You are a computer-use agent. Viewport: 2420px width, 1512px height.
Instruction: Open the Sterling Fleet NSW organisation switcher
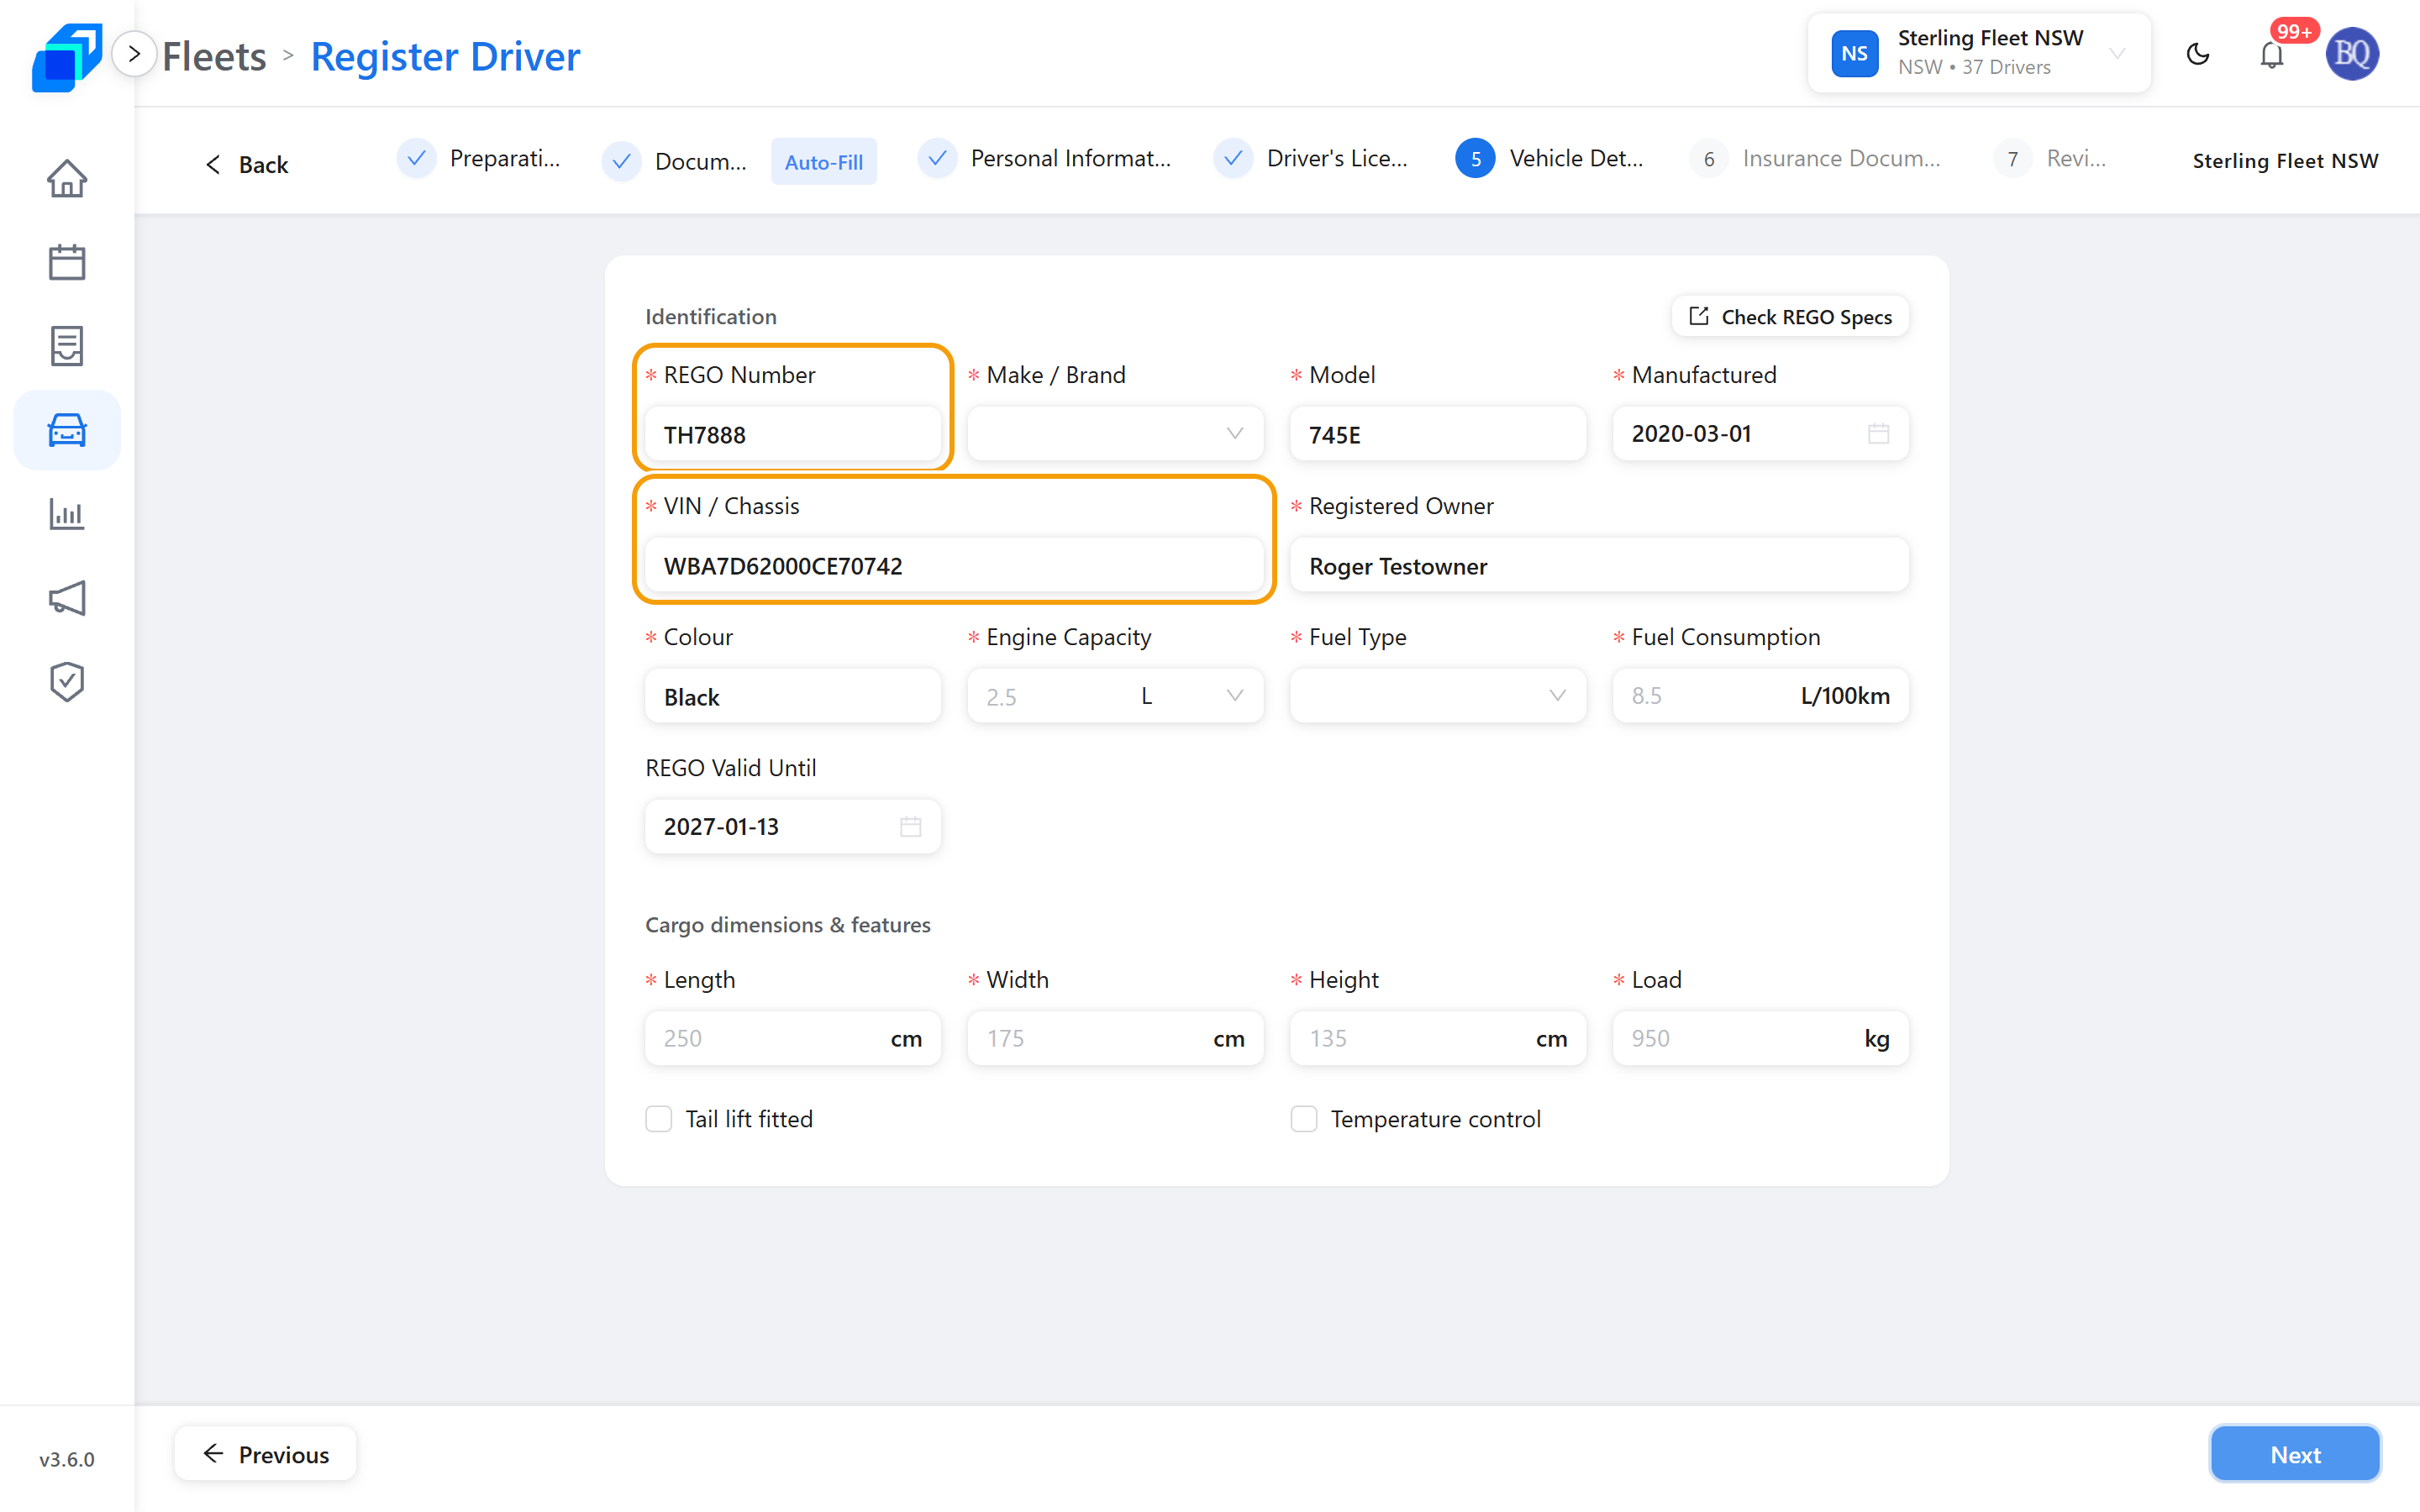(1979, 53)
